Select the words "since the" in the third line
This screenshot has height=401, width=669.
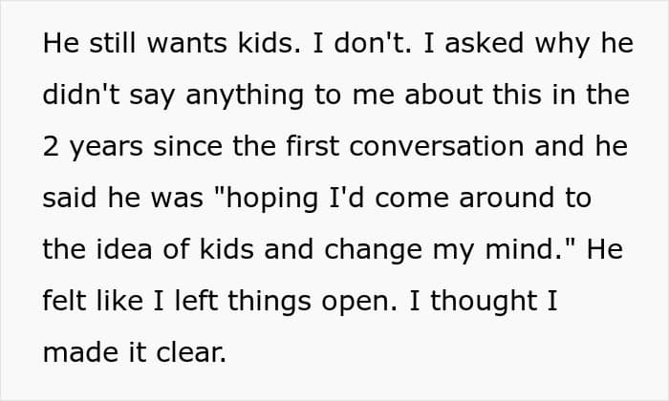coord(215,146)
